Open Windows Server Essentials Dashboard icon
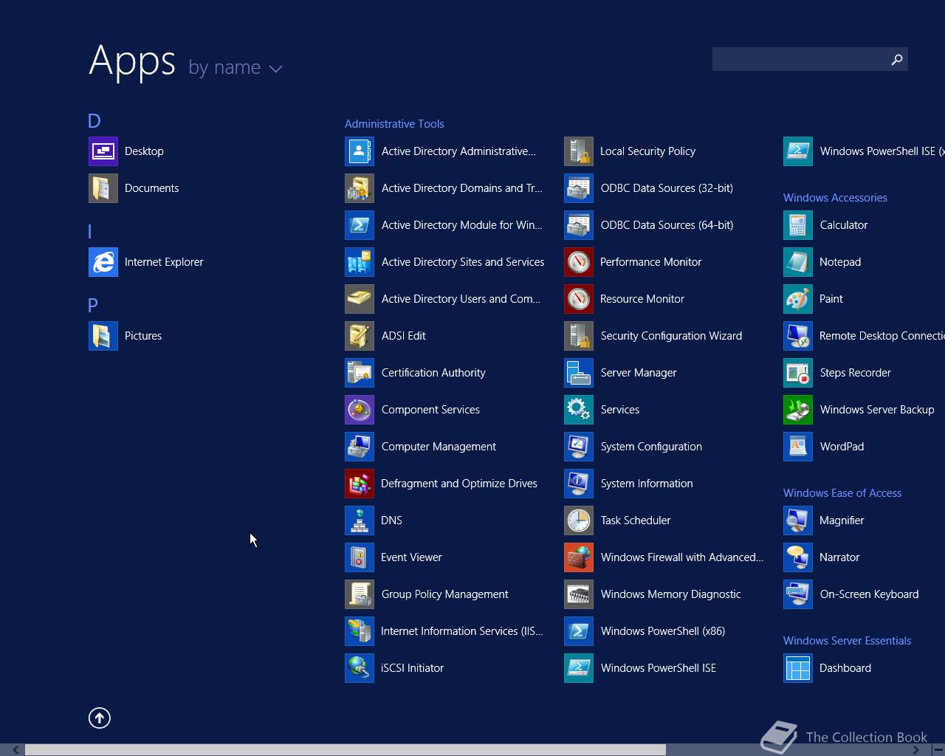945x756 pixels. 798,668
